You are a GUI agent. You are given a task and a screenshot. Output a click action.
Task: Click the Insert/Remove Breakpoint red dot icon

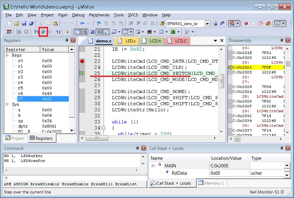(x=246, y=23)
